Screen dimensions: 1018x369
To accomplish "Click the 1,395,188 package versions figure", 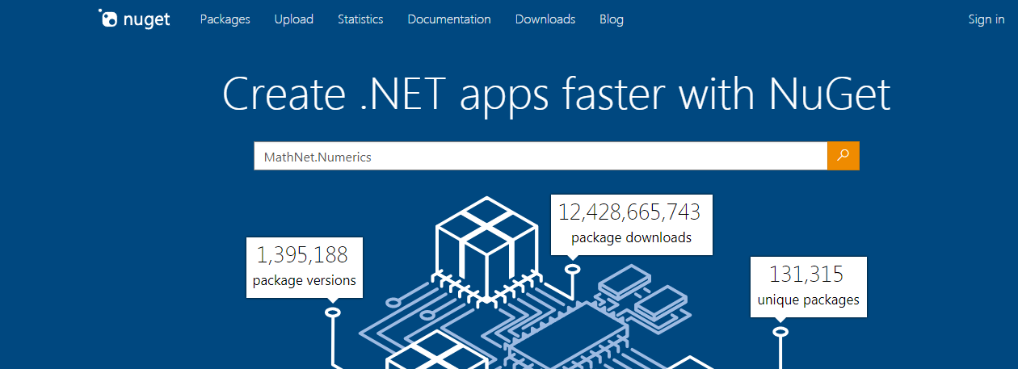I will [x=303, y=255].
